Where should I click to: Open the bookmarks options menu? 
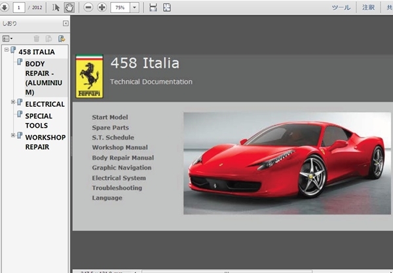click(x=7, y=39)
